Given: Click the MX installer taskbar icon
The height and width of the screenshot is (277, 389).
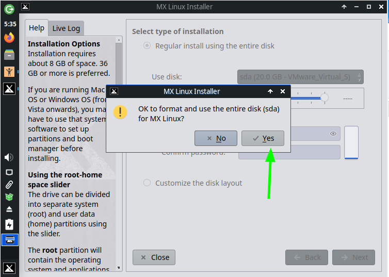Looking at the screenshot, I should [x=9, y=89].
